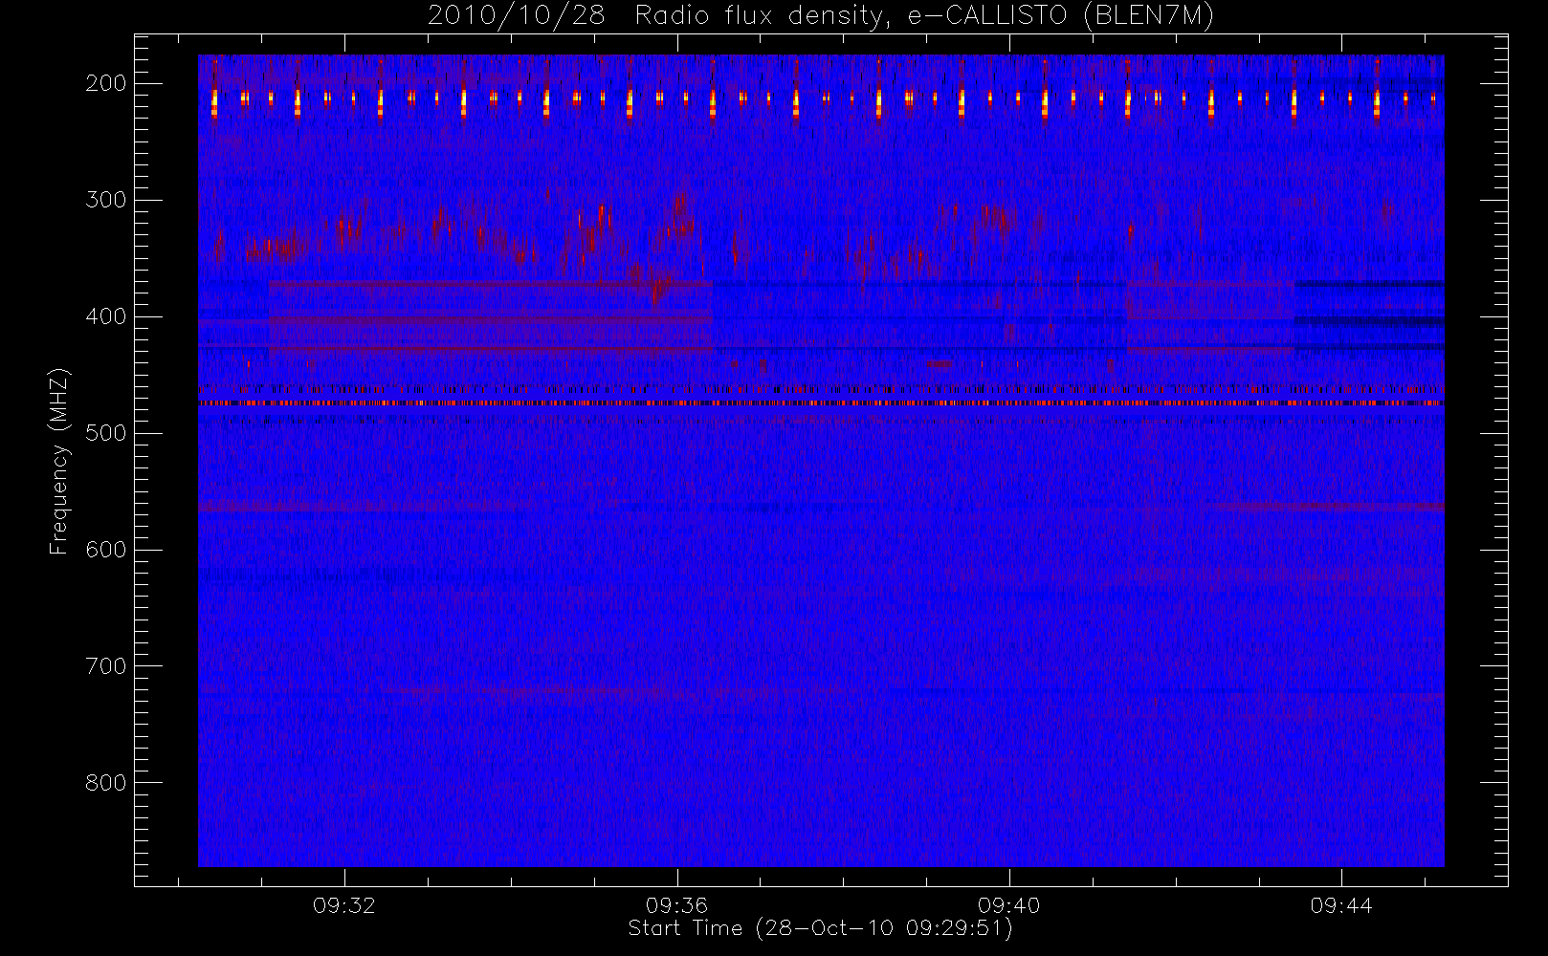Select the 800 frequency tick label
Viewport: 1548px width, 956px height.
click(106, 783)
